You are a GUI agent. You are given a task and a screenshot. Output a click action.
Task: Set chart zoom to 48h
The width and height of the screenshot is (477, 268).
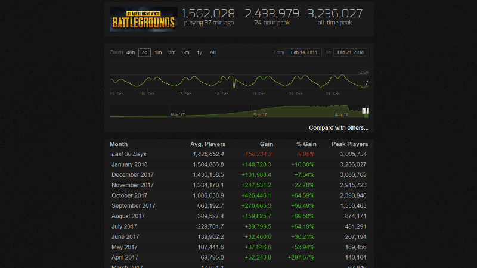[131, 52]
